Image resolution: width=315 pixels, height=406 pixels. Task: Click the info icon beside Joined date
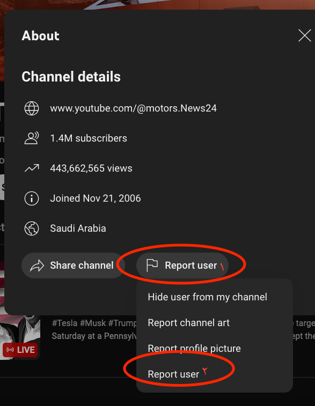point(32,198)
